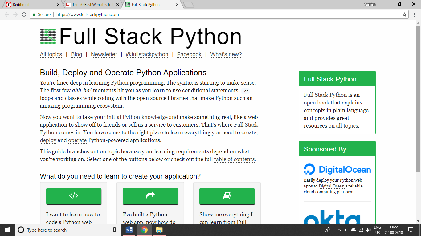Open the @fullstackpython link
The width and height of the screenshot is (421, 236).
[147, 54]
